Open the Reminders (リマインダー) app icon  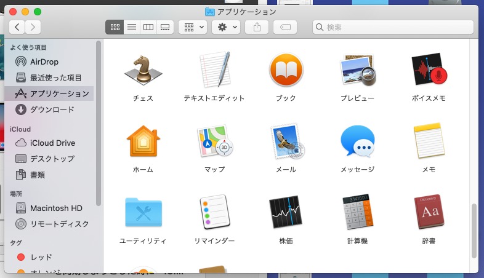point(215,212)
